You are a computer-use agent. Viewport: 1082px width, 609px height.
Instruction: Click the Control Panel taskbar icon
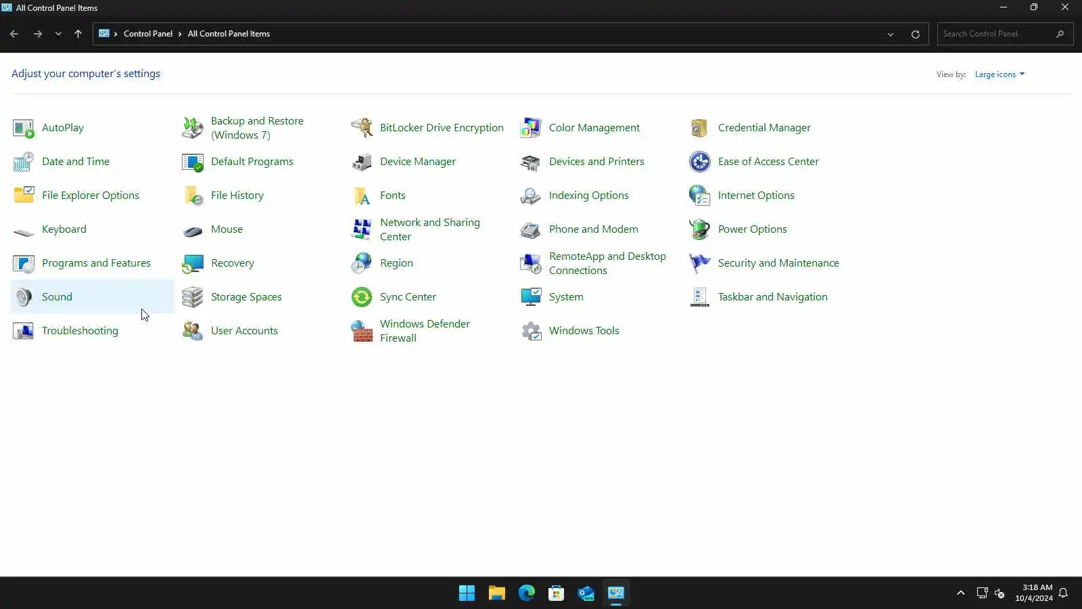(x=616, y=593)
